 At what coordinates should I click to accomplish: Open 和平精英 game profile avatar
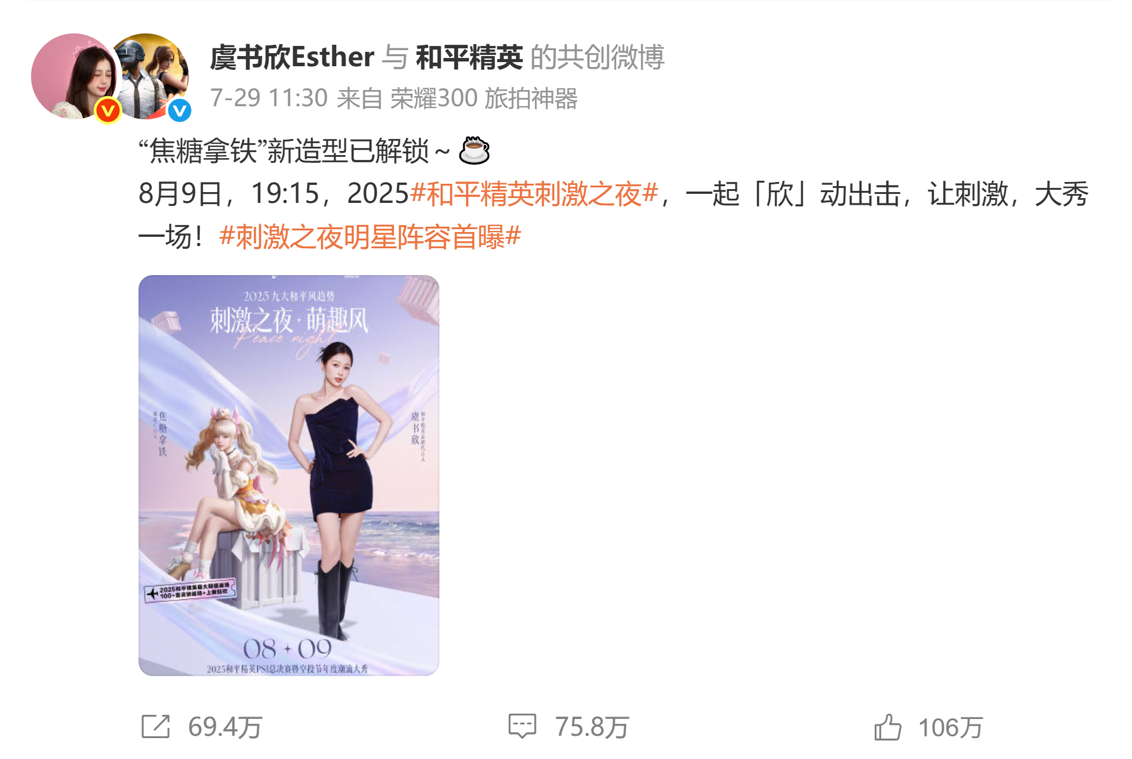pos(149,76)
